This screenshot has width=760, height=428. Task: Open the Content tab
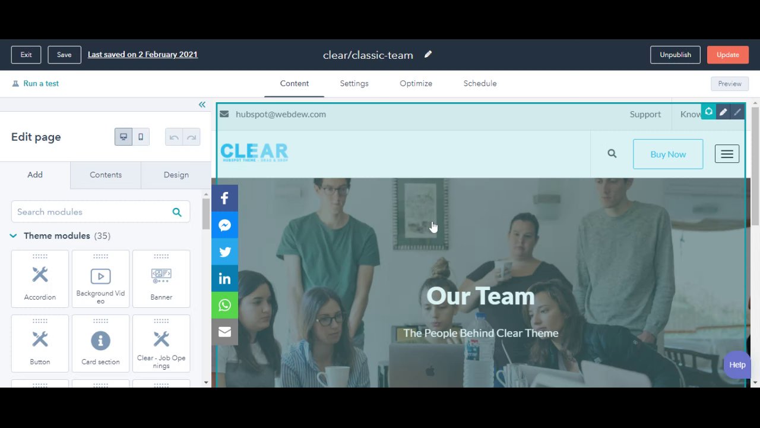(x=294, y=83)
